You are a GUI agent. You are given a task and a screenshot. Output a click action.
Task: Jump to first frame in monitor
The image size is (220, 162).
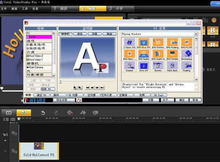coord(87,88)
